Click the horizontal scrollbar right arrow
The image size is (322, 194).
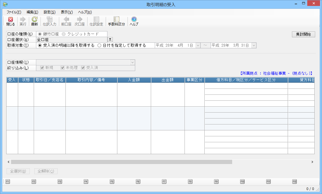pyautogui.click(x=312, y=162)
